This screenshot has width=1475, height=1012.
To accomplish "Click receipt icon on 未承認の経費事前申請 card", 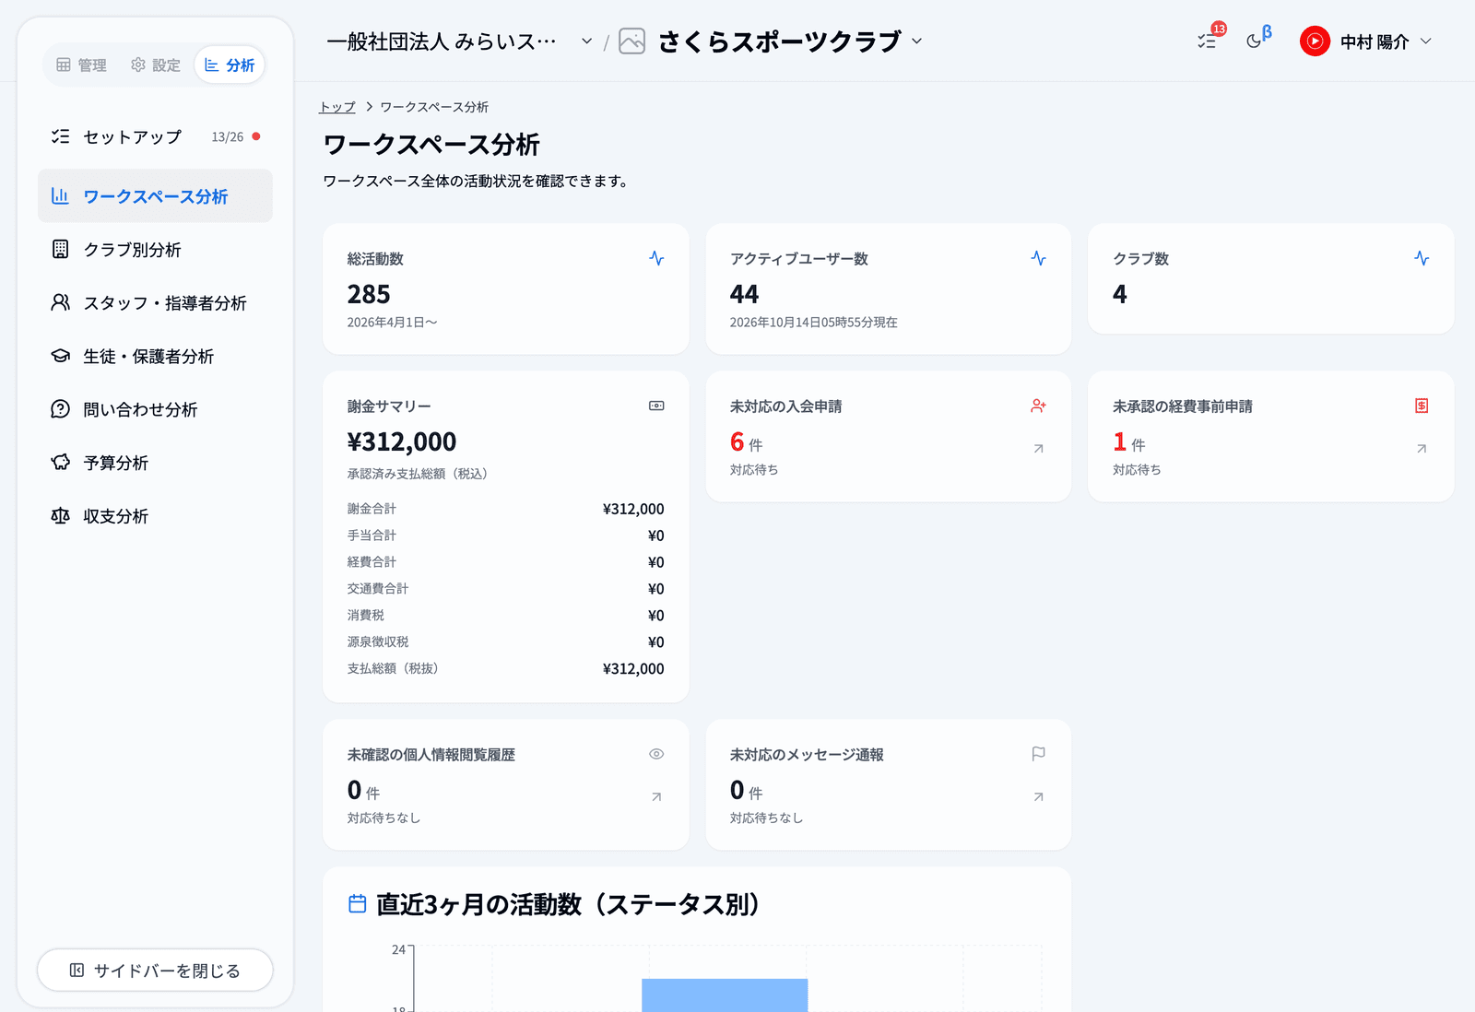I will [1422, 406].
